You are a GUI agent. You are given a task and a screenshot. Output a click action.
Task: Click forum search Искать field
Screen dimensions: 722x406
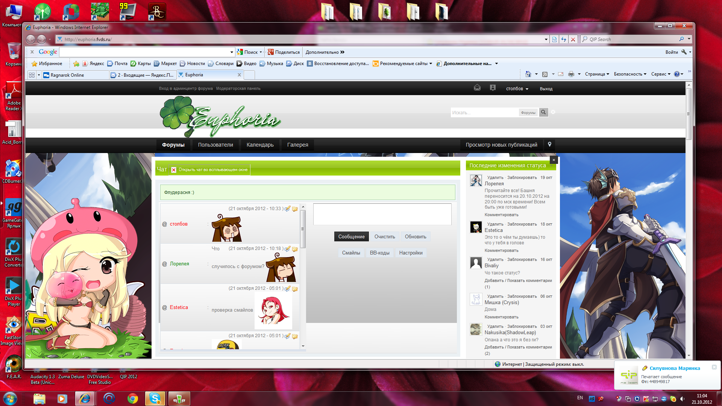[x=484, y=112]
